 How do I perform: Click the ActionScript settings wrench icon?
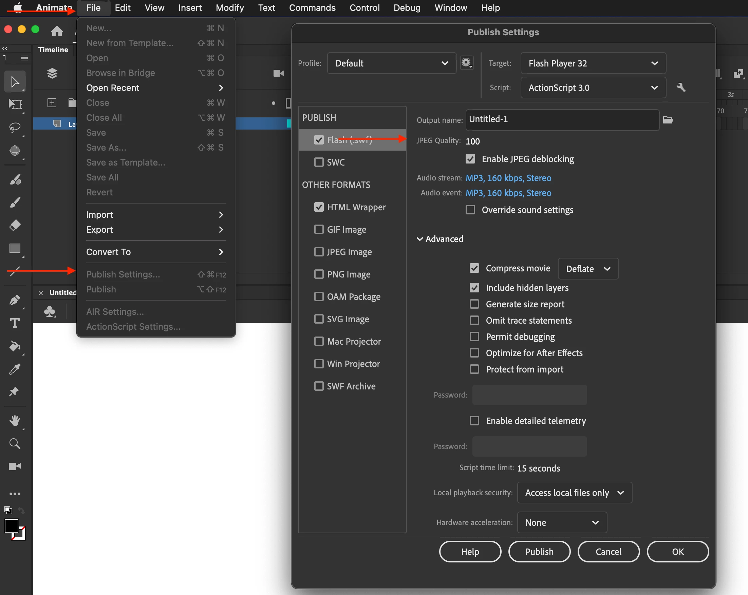pyautogui.click(x=681, y=88)
